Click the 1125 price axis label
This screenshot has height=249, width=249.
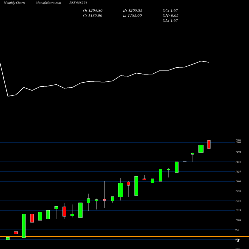(x=238, y=172)
